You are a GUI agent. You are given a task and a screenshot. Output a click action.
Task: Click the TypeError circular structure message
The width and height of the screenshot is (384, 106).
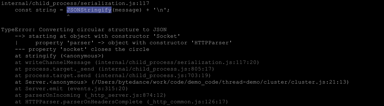tap(84, 30)
